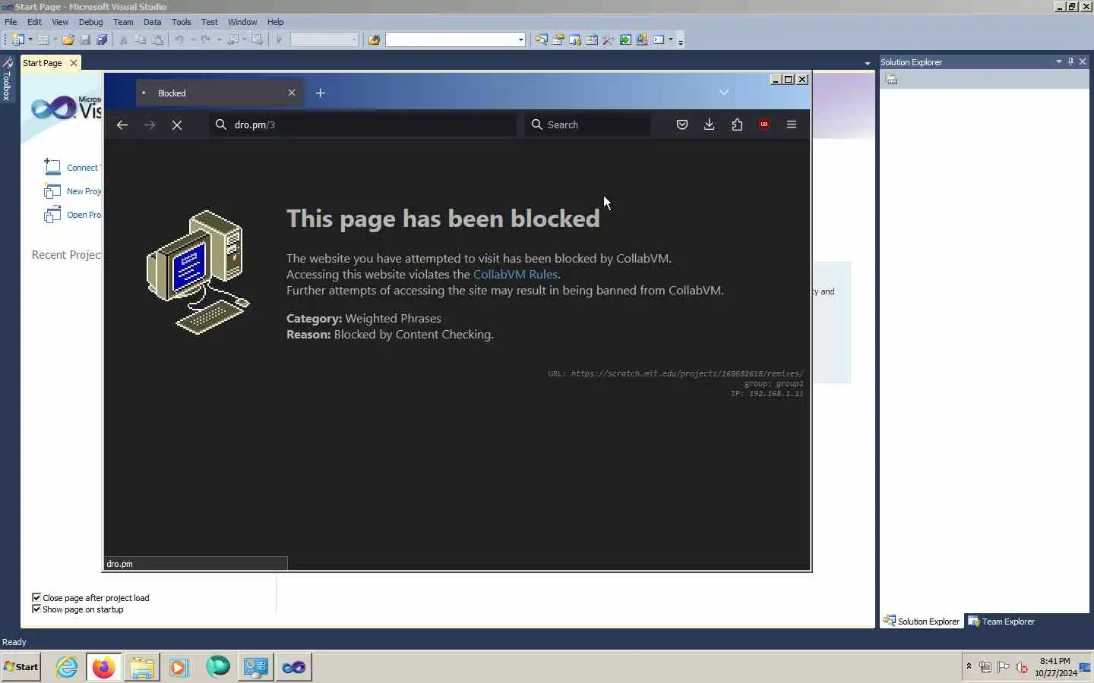Click Open Project link on Start Page
1094x683 pixels.
point(84,215)
